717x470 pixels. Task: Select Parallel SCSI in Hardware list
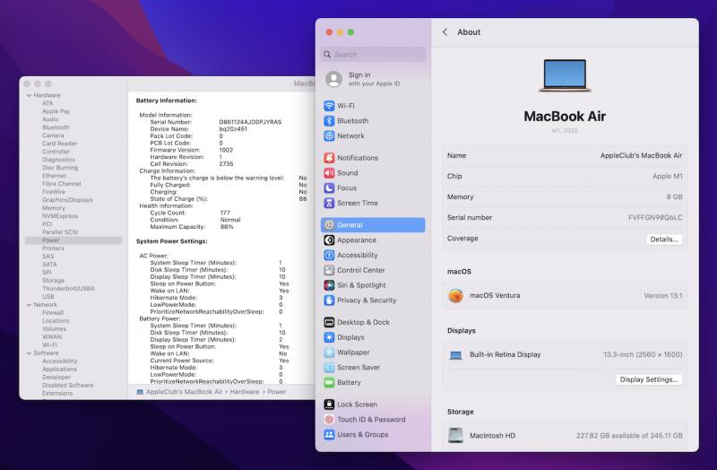(x=60, y=232)
